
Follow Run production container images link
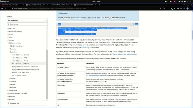(x=125, y=54)
